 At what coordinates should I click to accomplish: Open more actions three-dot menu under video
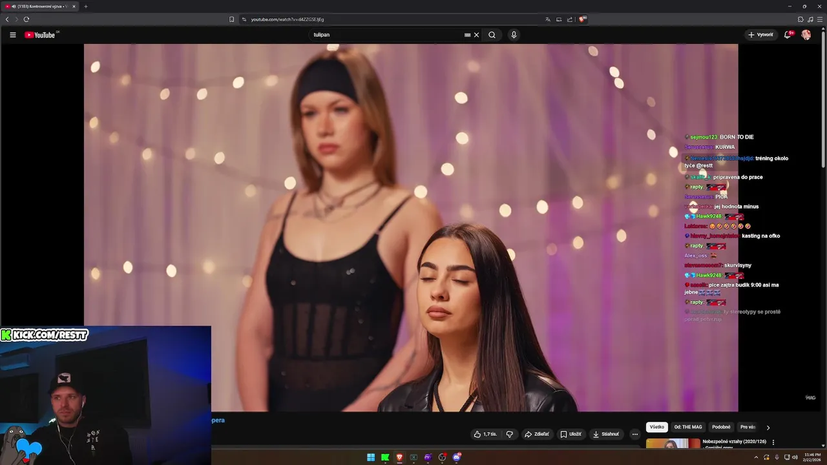(x=635, y=434)
